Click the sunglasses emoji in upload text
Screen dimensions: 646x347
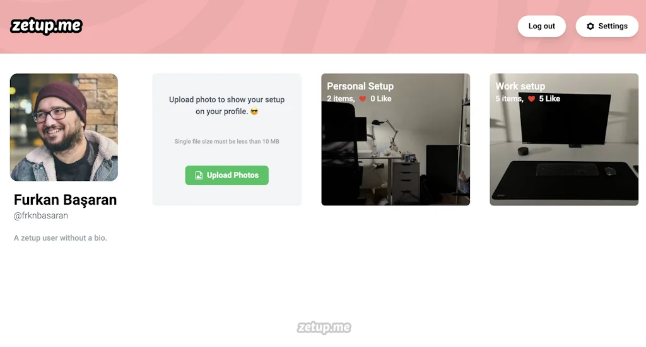254,111
